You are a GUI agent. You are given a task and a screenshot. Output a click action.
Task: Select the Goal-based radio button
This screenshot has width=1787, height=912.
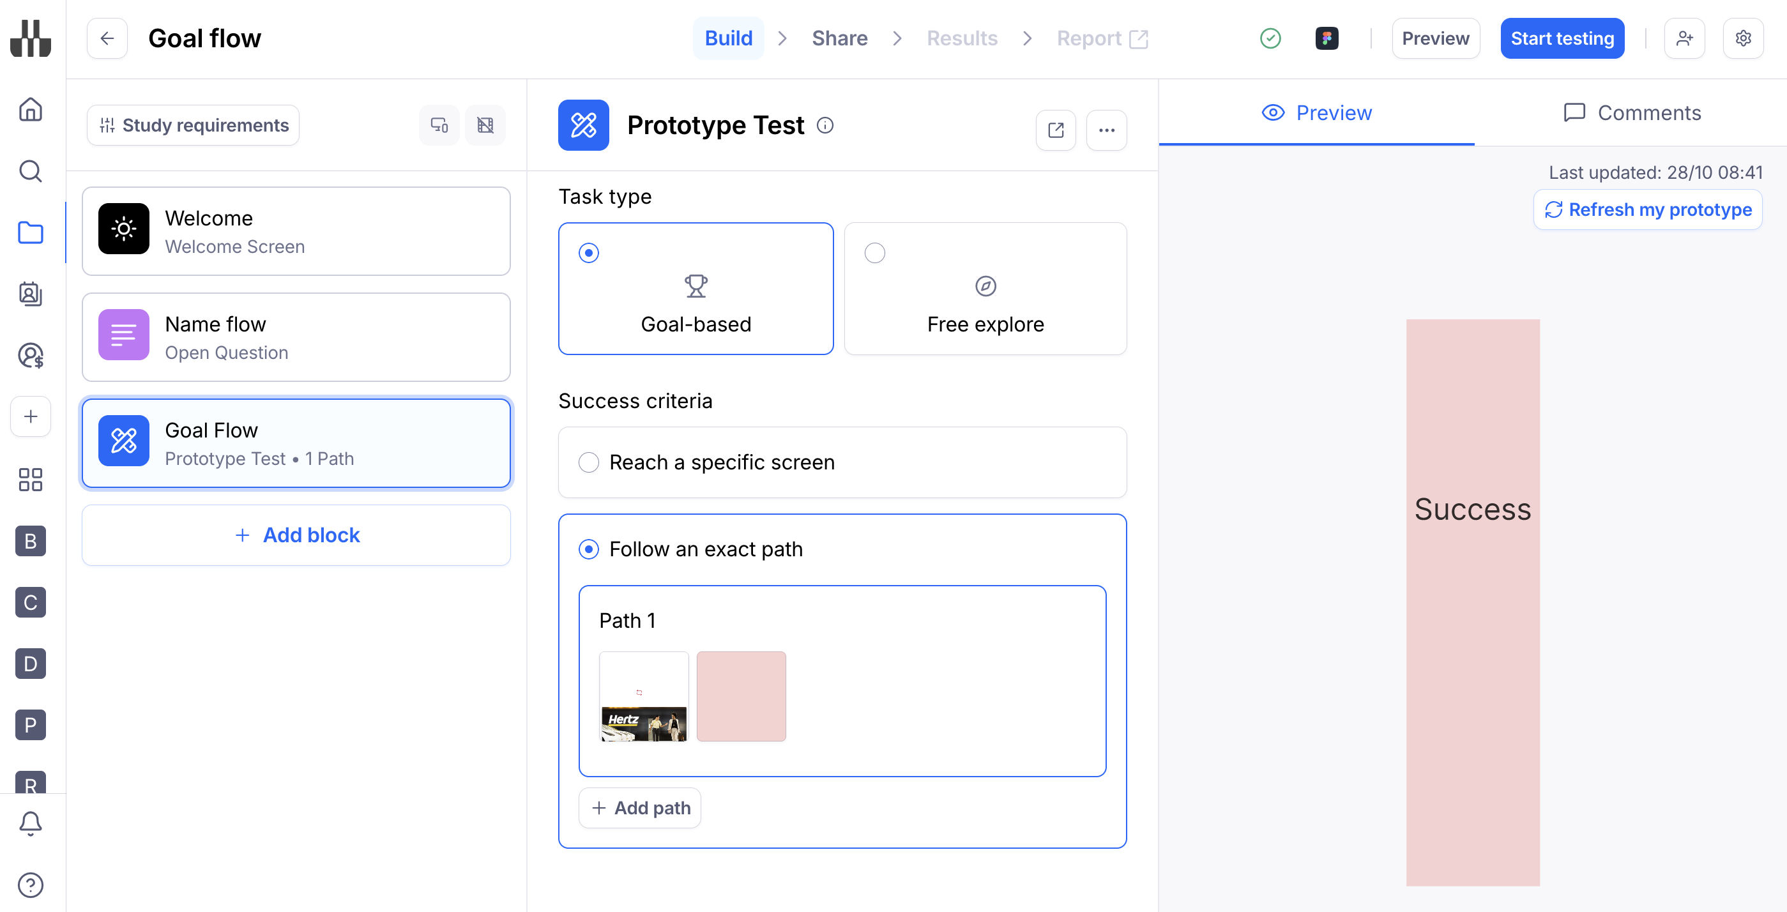589,253
